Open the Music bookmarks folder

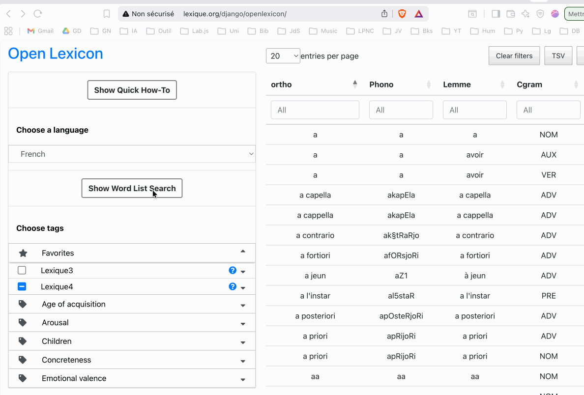tap(323, 31)
